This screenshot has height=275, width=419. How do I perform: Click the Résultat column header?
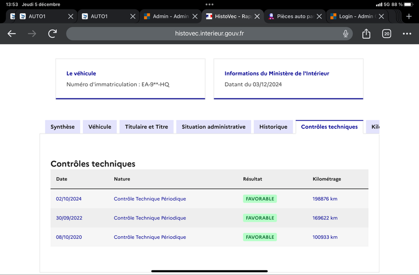[252, 179]
